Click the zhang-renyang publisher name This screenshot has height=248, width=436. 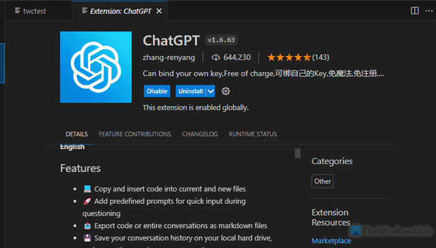pyautogui.click(x=169, y=57)
